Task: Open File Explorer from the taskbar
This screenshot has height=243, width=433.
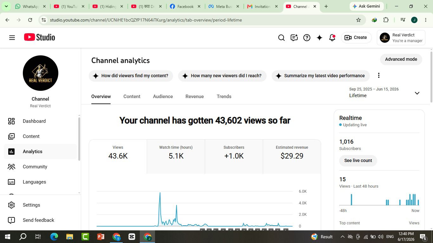Action: 70,237
